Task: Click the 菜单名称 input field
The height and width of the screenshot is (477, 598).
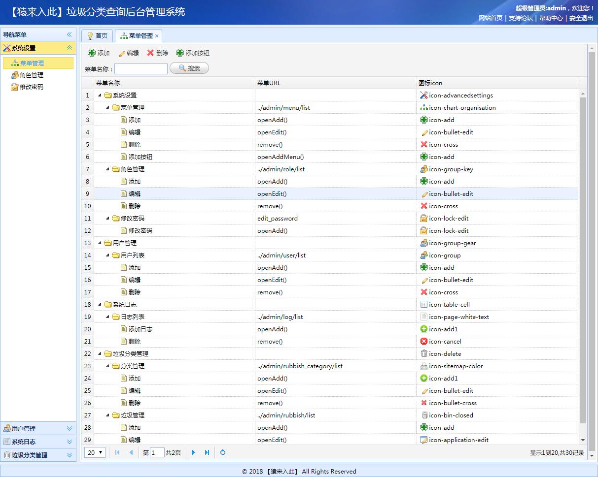Action: (x=141, y=68)
